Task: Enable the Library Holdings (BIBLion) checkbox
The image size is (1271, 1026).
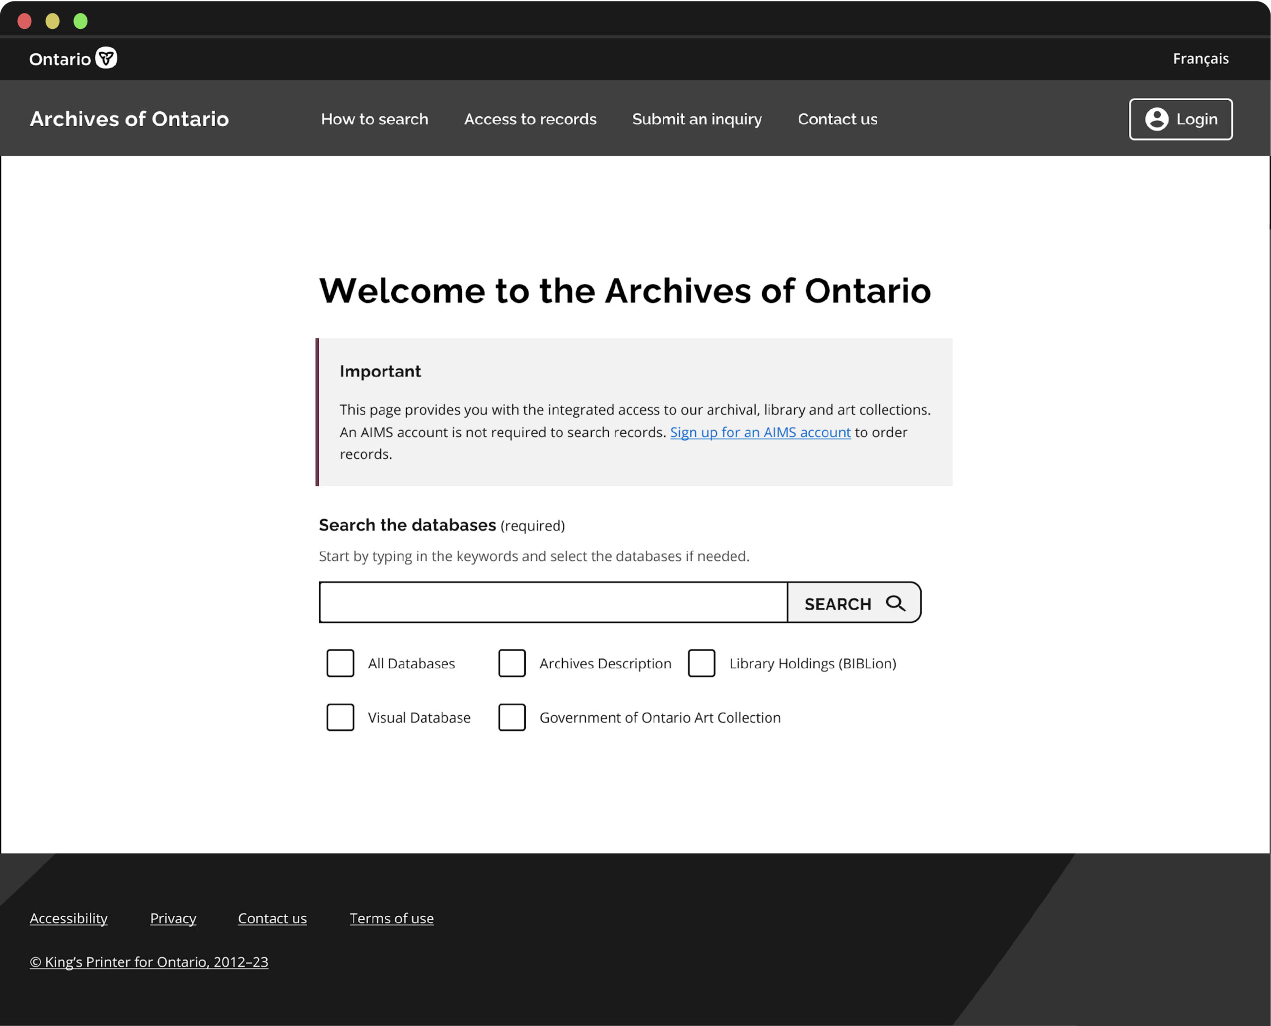Action: [702, 663]
